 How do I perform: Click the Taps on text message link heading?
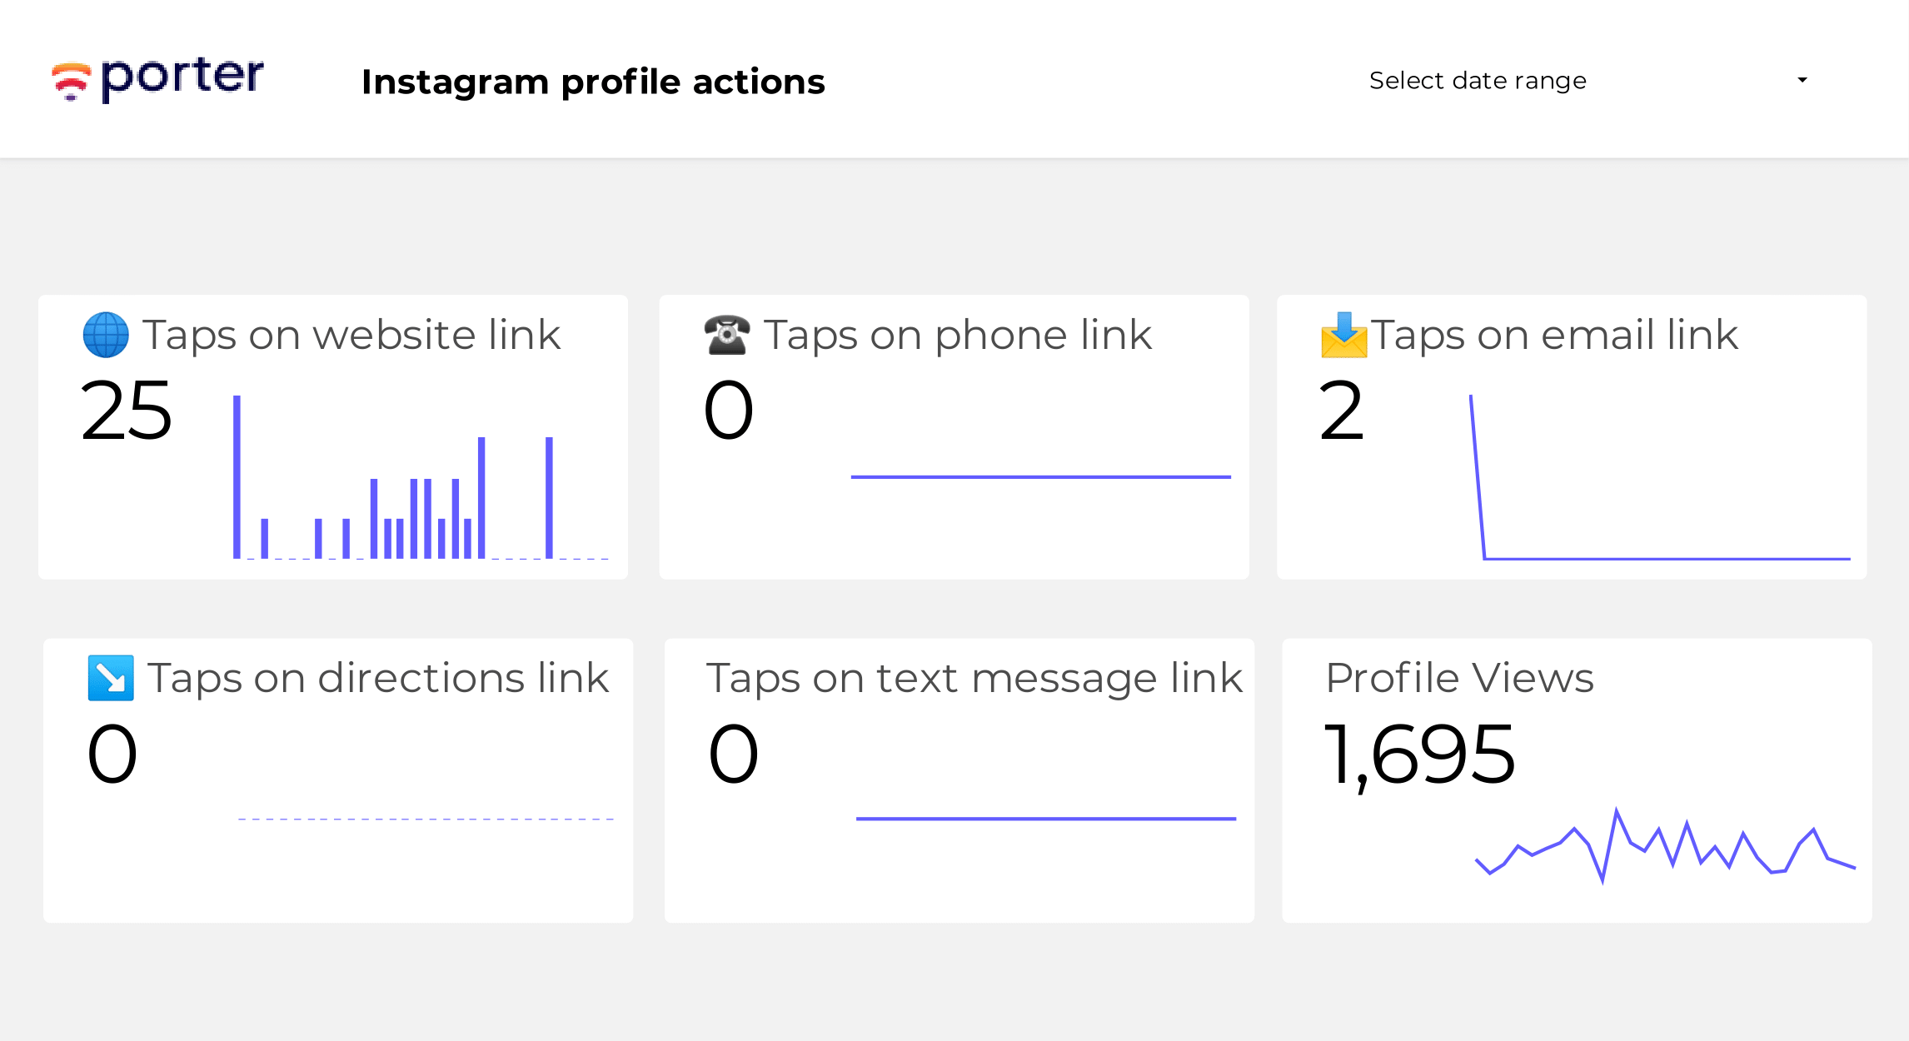click(x=974, y=678)
